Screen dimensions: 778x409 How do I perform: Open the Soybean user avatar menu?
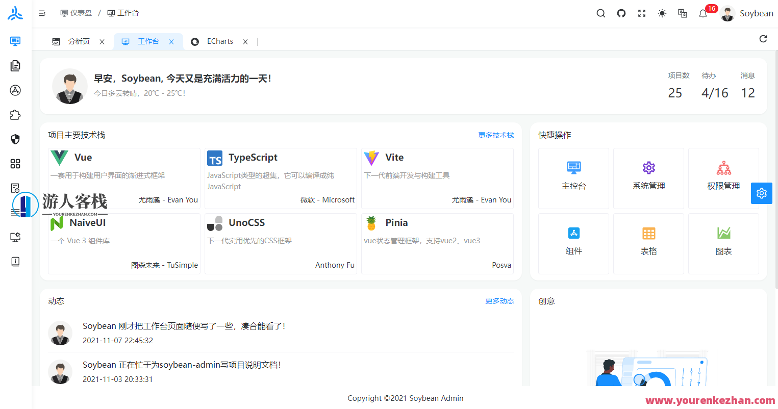727,13
